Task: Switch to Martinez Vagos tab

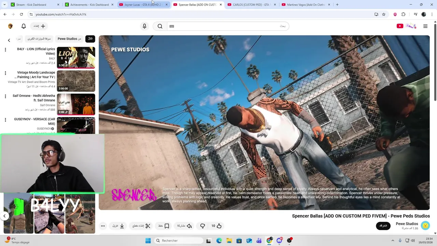Action: coord(306,5)
